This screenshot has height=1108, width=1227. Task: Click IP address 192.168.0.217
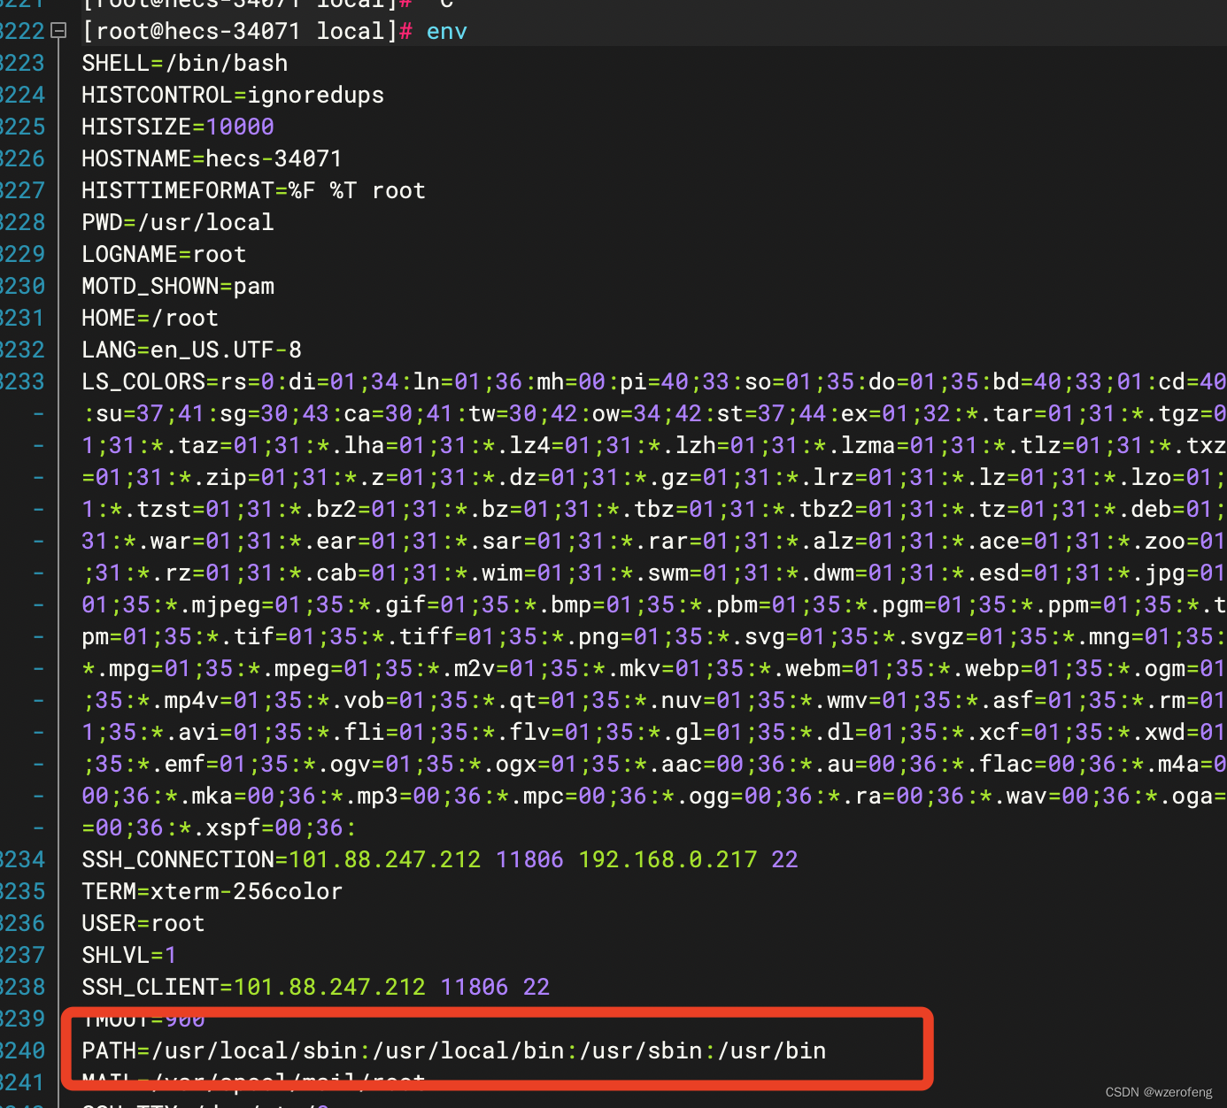point(668,860)
